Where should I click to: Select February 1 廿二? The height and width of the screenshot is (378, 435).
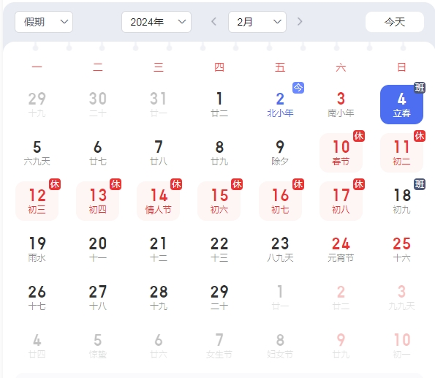tap(219, 105)
